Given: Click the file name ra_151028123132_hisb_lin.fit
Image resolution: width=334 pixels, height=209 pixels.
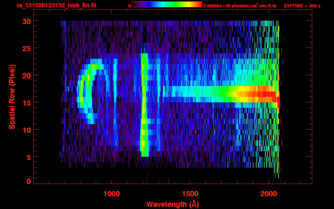Looking at the screenshot, I should [x=56, y=5].
